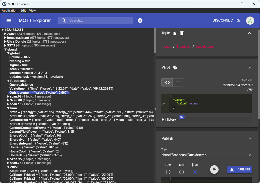Copy the topic path to the clipboard
This screenshot has height=183, width=260.
[175, 33]
